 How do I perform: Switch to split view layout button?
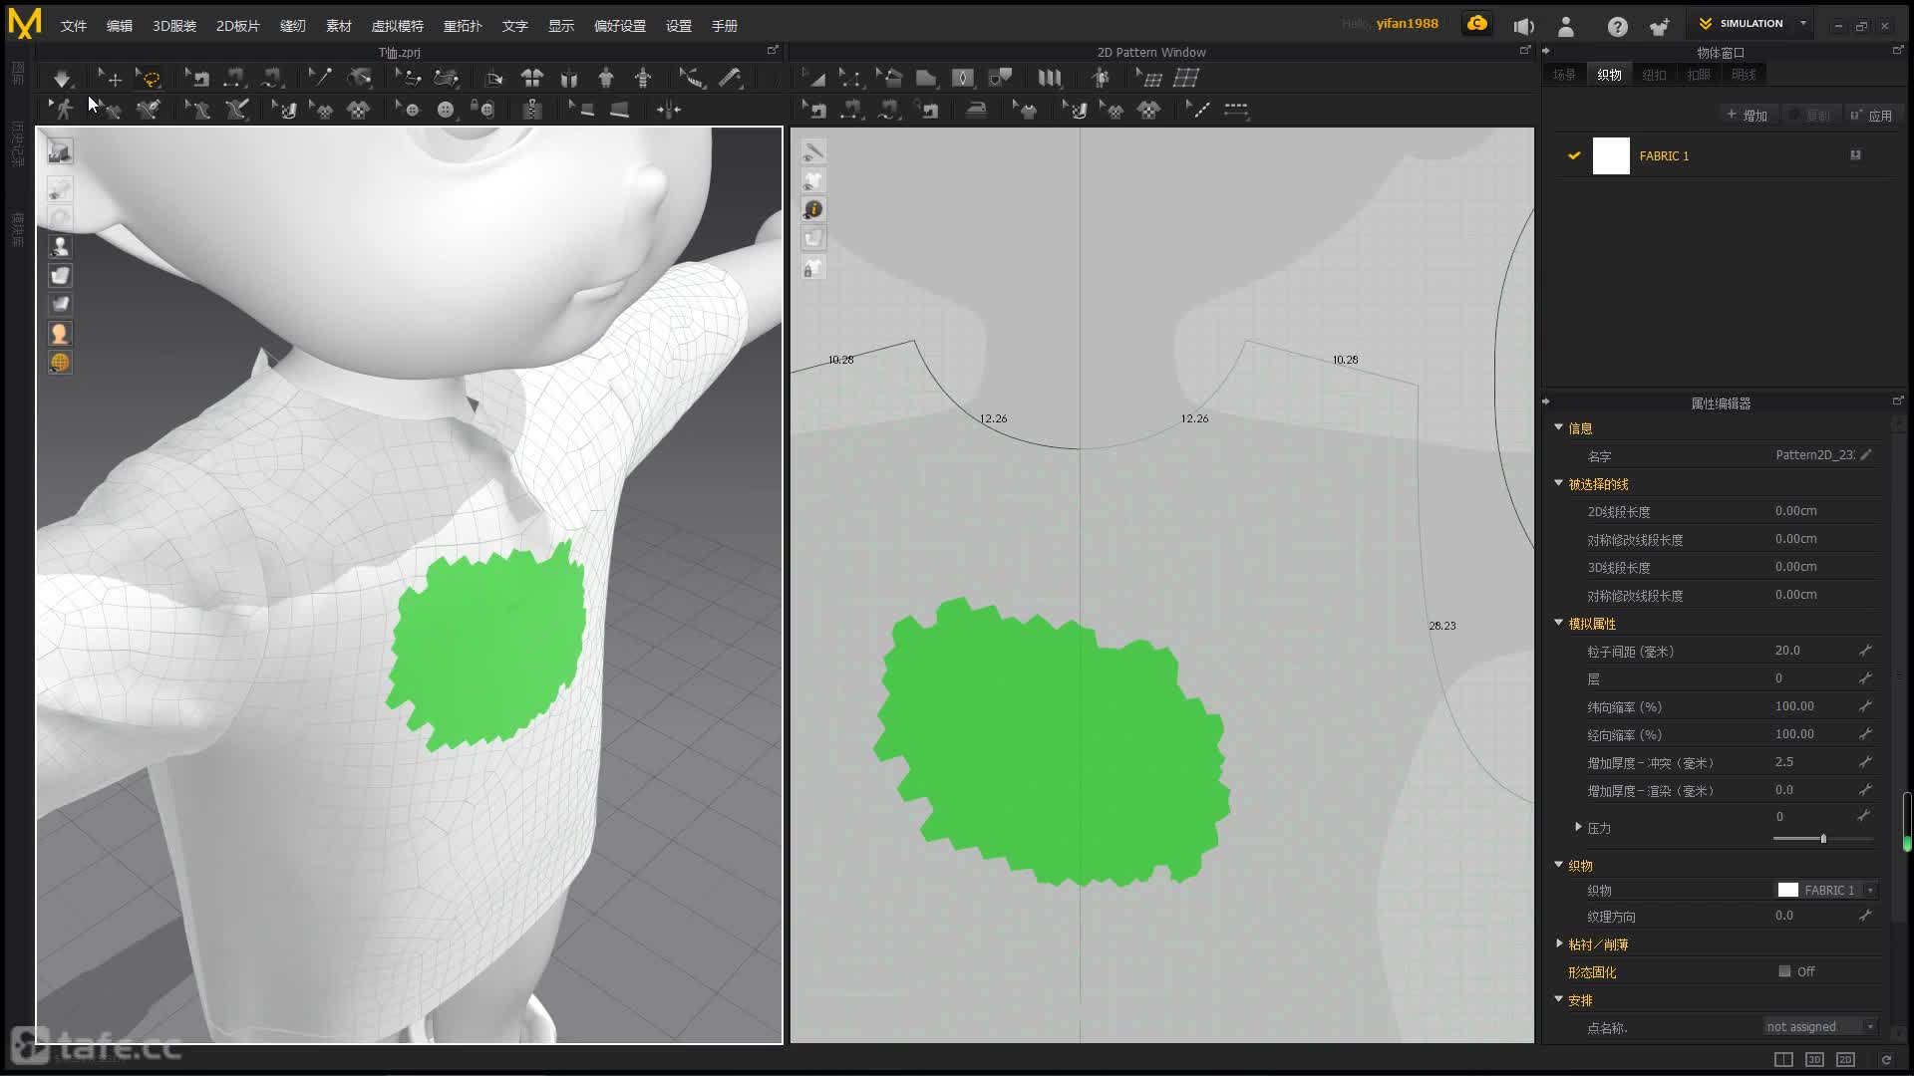tap(1783, 1059)
